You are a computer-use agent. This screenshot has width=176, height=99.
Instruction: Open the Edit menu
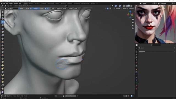tap(7, 4)
